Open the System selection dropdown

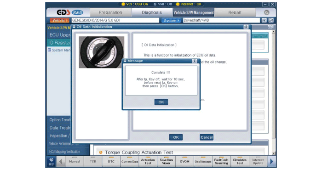point(171,21)
